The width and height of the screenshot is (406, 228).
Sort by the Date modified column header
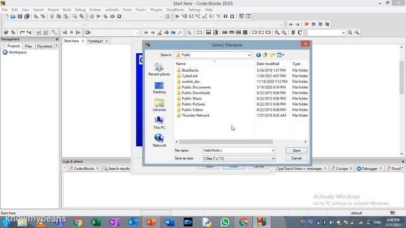click(x=268, y=63)
